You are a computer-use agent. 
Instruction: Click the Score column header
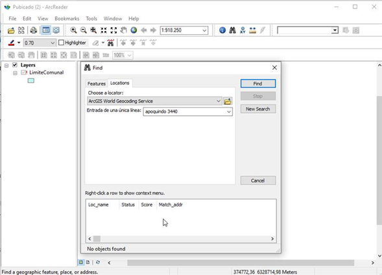pos(147,204)
